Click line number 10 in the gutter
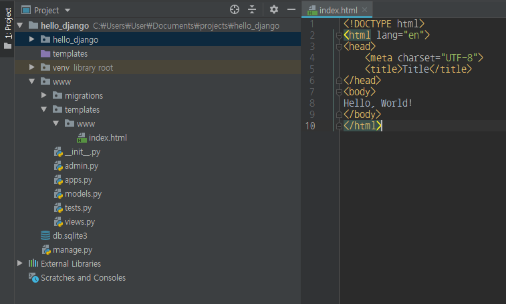 (310, 126)
